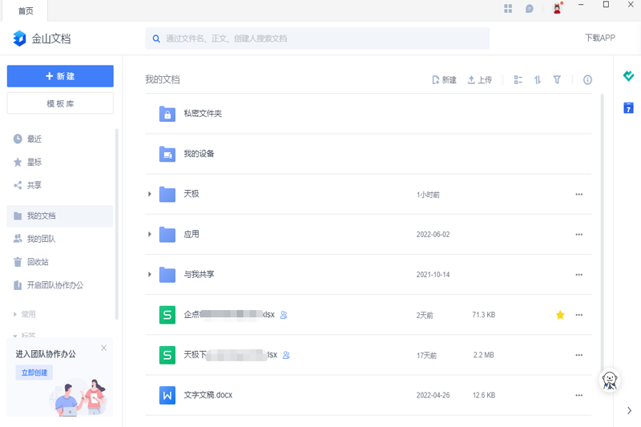Expand the 天极 folder tree arrow
The image size is (641, 427).
150,194
